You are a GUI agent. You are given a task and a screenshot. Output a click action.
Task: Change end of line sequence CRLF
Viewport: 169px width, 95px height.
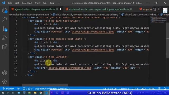[x=143, y=89]
